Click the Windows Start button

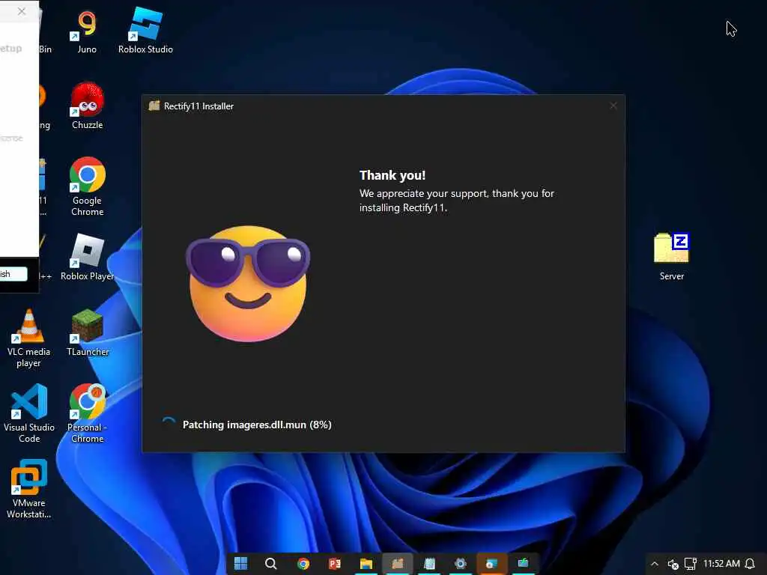(240, 564)
